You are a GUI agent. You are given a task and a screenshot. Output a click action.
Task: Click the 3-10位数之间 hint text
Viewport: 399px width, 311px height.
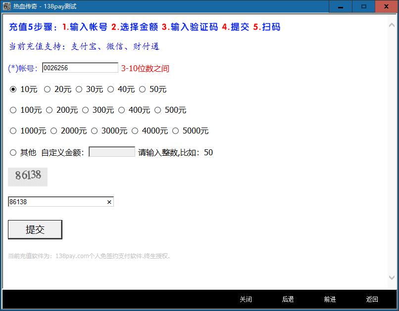pos(145,68)
